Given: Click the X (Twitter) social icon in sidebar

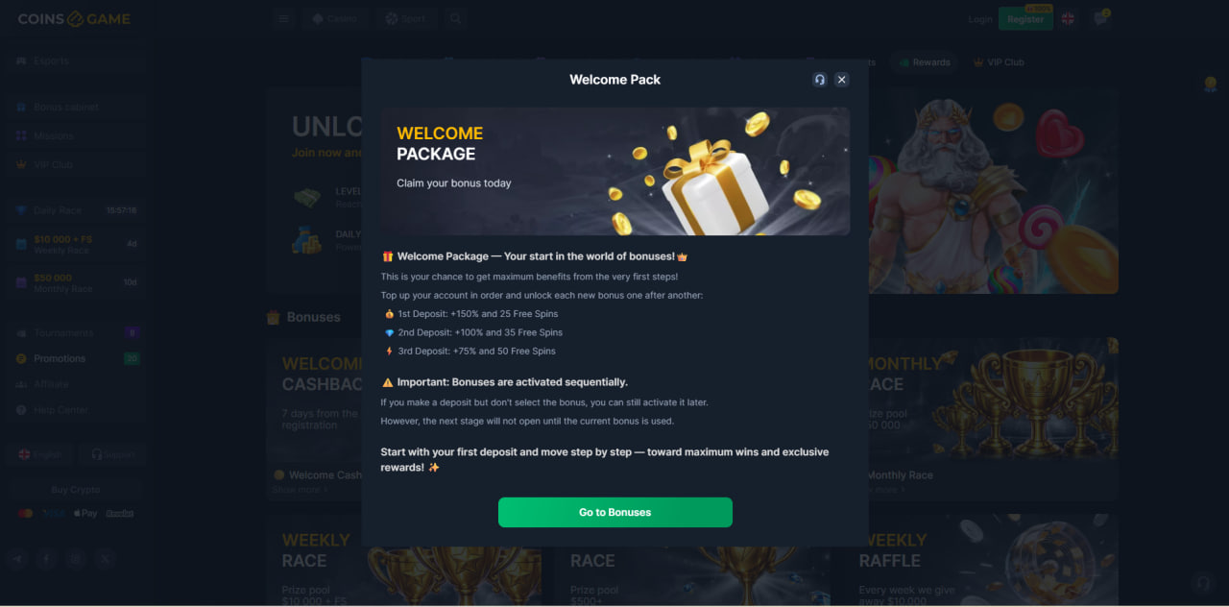Looking at the screenshot, I should (106, 558).
